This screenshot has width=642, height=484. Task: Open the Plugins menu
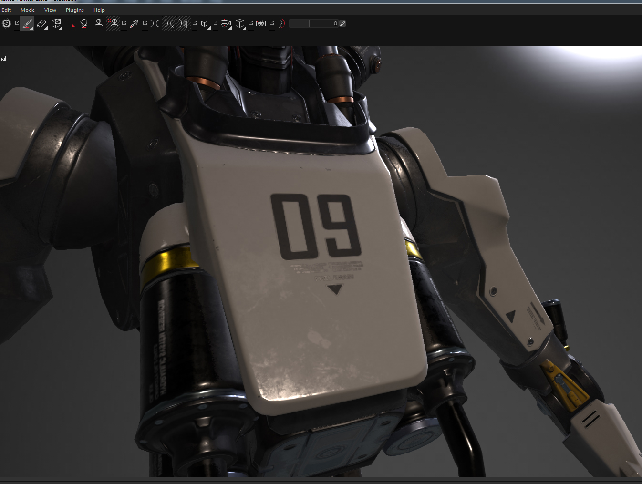point(75,10)
